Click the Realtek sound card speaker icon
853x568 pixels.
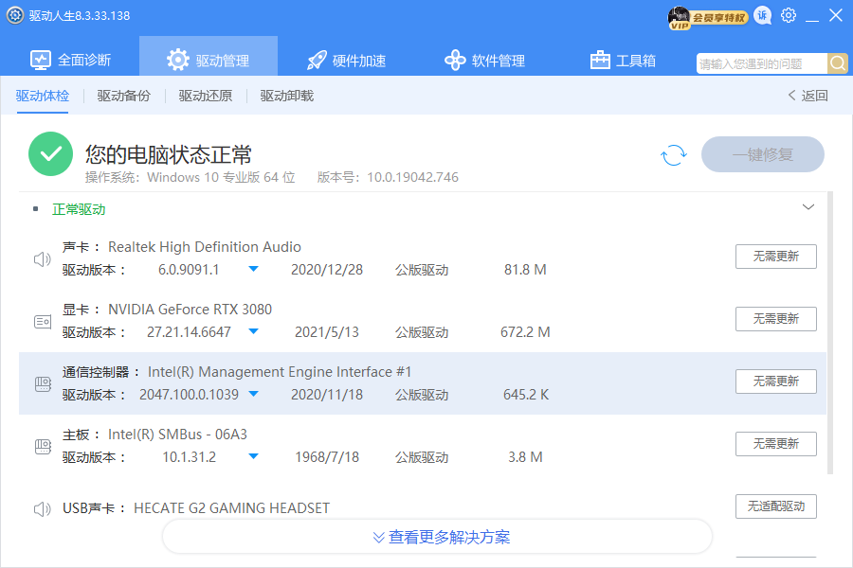pos(43,259)
